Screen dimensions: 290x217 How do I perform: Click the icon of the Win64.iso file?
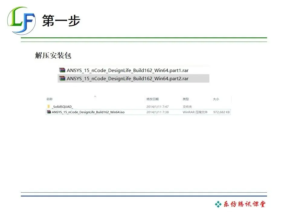[49, 112]
